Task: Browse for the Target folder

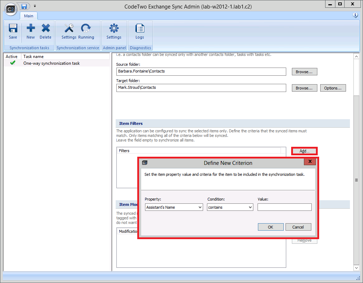Action: (x=304, y=88)
